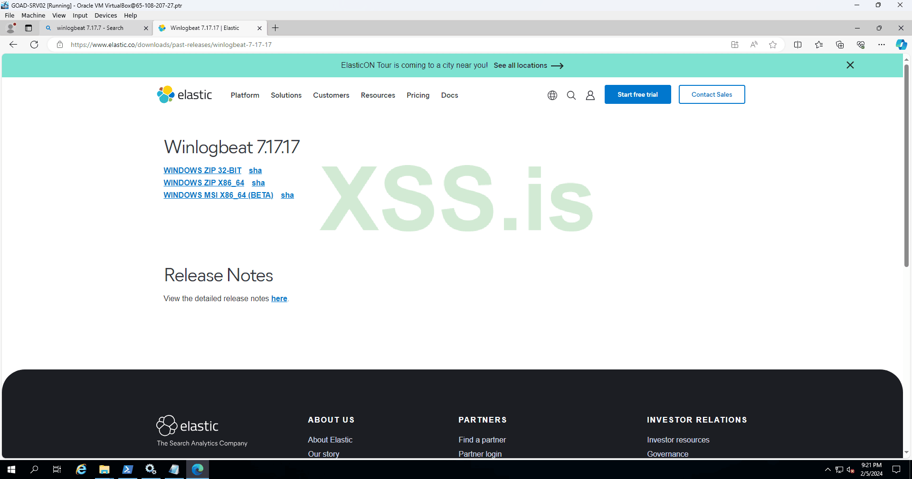The height and width of the screenshot is (479, 912).
Task: Open the Favorites list
Action: pos(819,45)
